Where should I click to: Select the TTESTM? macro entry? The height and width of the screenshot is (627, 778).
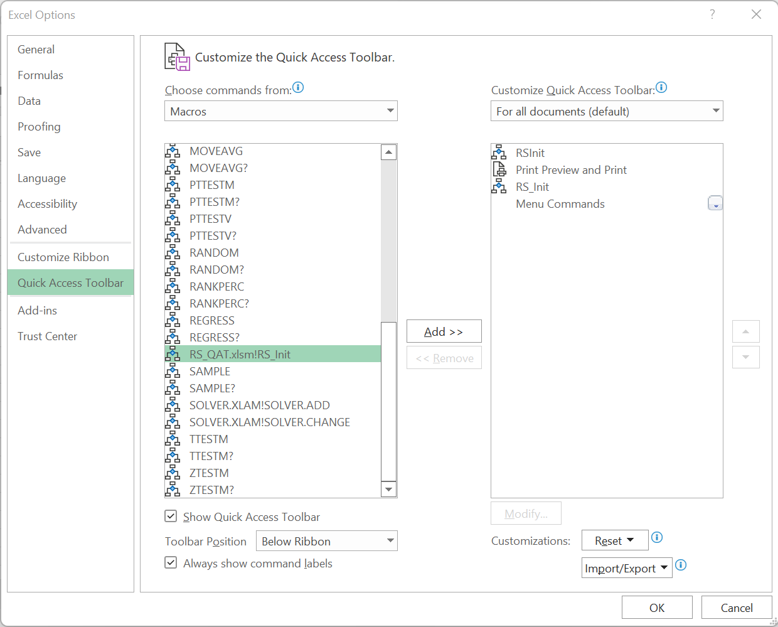coord(273,456)
